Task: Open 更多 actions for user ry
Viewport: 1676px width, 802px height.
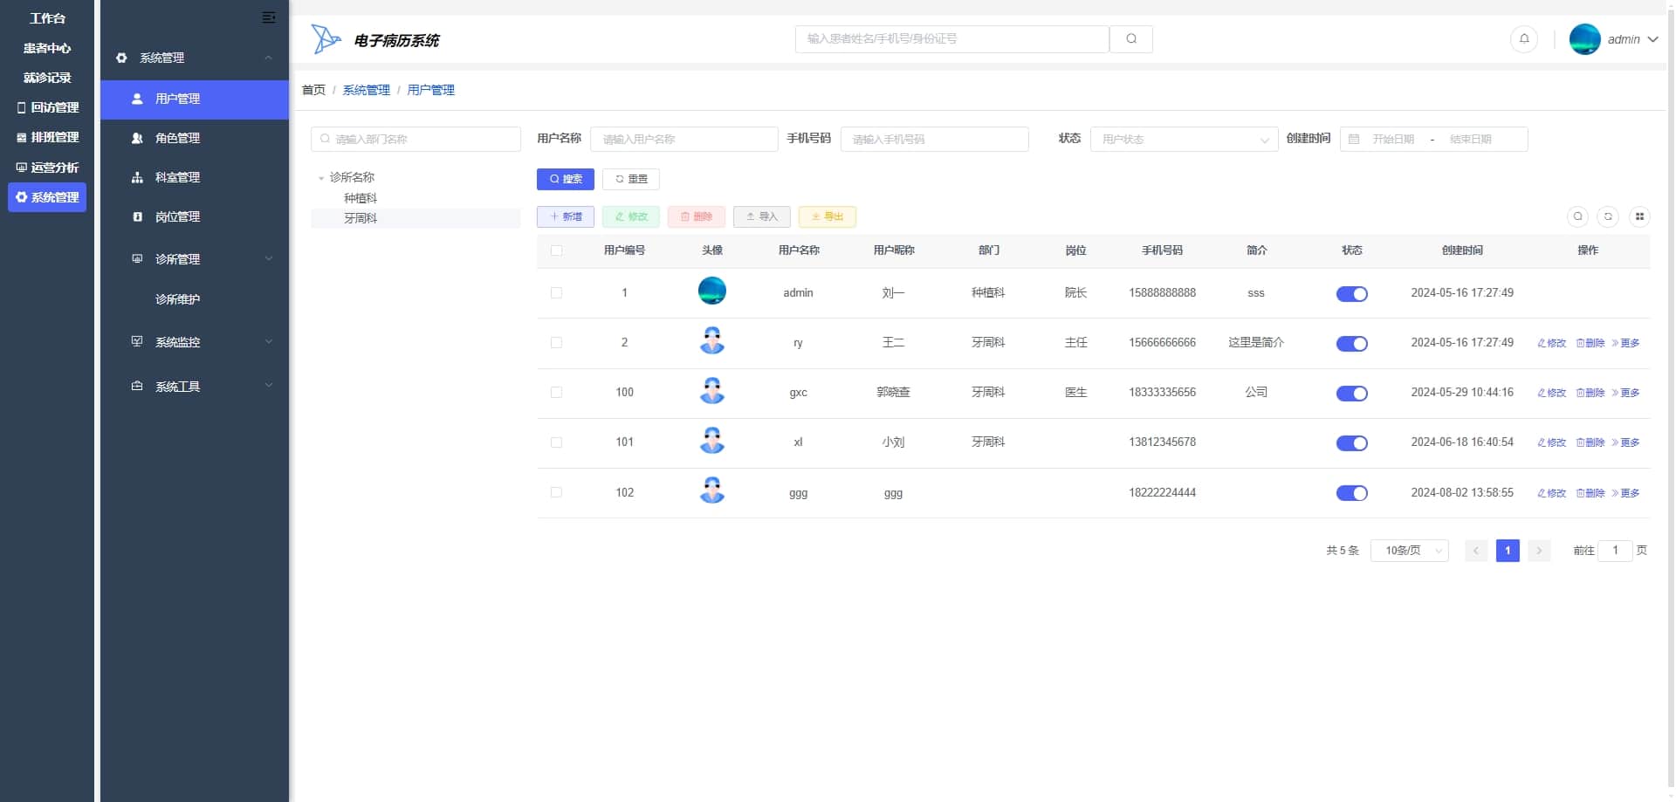Action: click(x=1625, y=343)
